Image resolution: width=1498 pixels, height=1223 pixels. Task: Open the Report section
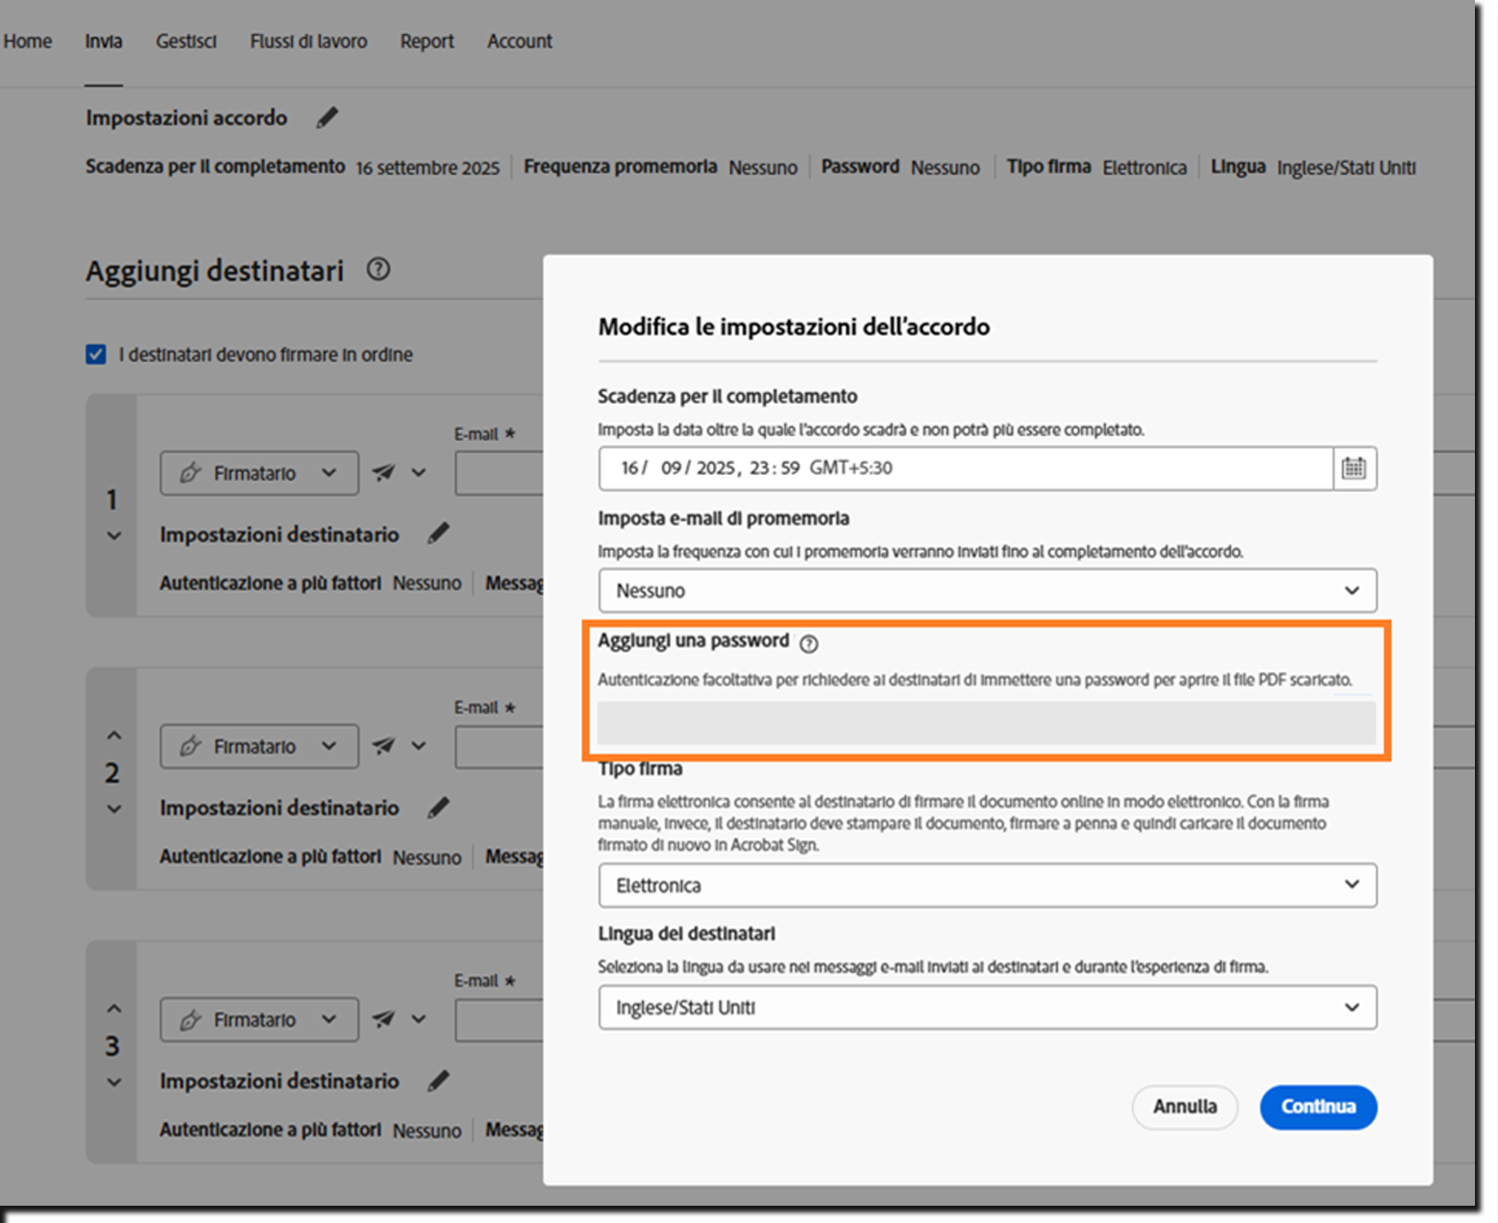click(427, 41)
